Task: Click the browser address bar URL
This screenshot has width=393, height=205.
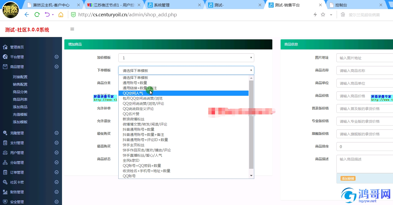Action: click(x=128, y=15)
